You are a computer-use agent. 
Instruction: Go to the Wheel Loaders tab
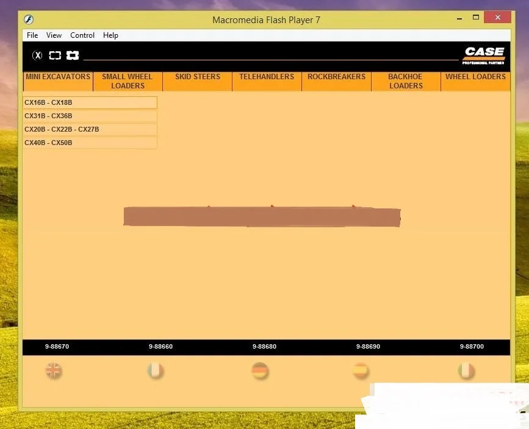(475, 81)
